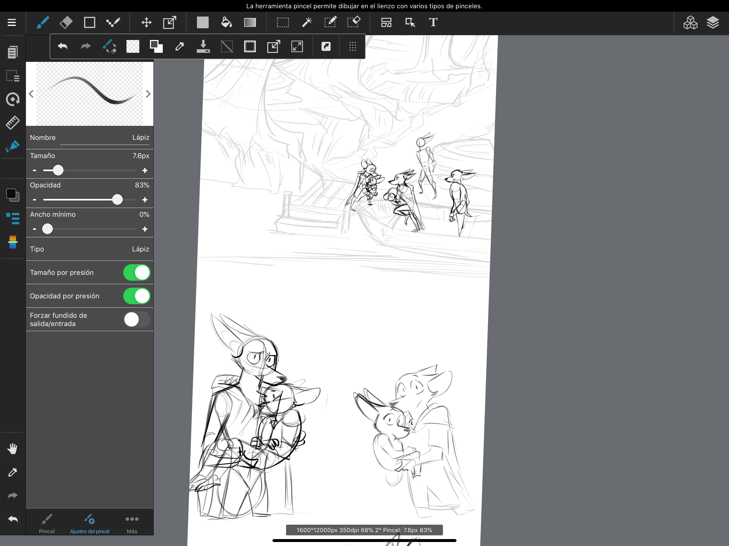Turn off Opacidad por presión
The width and height of the screenshot is (729, 546).
pos(136,296)
